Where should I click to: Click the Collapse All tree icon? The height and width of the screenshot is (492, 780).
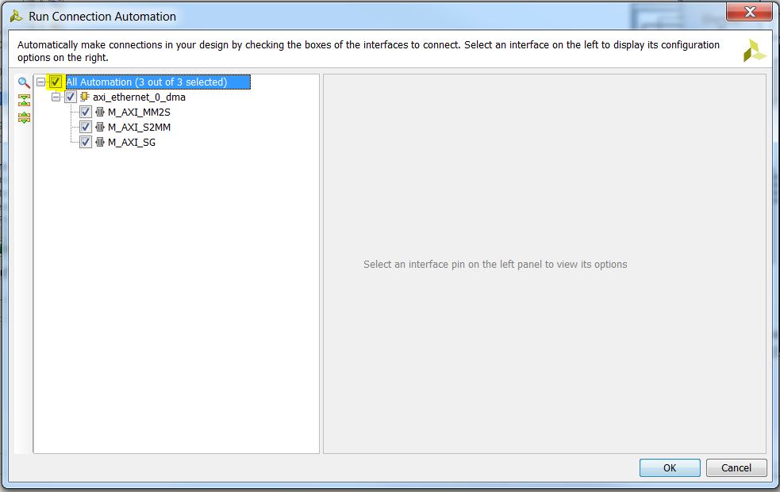[24, 101]
